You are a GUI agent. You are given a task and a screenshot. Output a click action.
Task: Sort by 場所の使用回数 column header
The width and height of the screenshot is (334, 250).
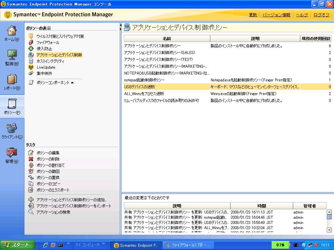point(316,38)
